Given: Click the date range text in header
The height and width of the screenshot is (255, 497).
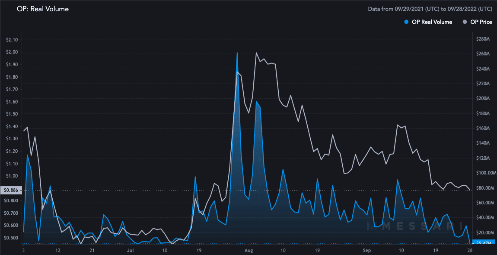Looking at the screenshot, I should (x=430, y=9).
